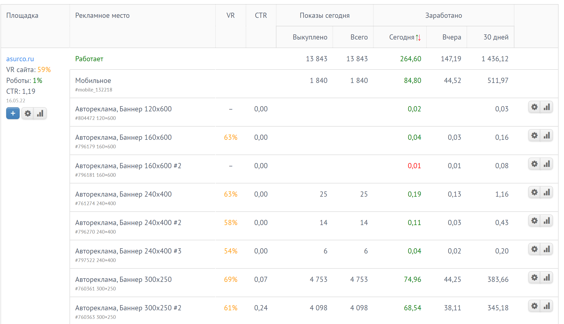Image resolution: width=564 pixels, height=324 pixels.
Task: Open settings gear for Баннер 240x400 #2
Action: (x=534, y=221)
